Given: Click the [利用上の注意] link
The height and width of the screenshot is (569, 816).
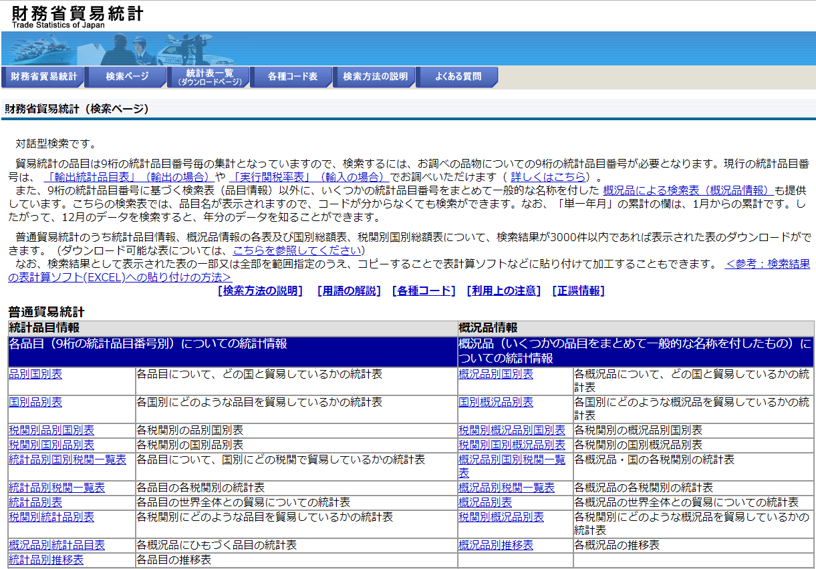Looking at the screenshot, I should coord(504,291).
